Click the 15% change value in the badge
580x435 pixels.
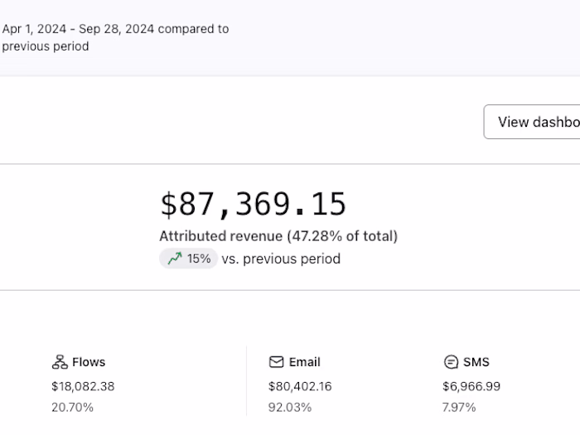point(199,259)
